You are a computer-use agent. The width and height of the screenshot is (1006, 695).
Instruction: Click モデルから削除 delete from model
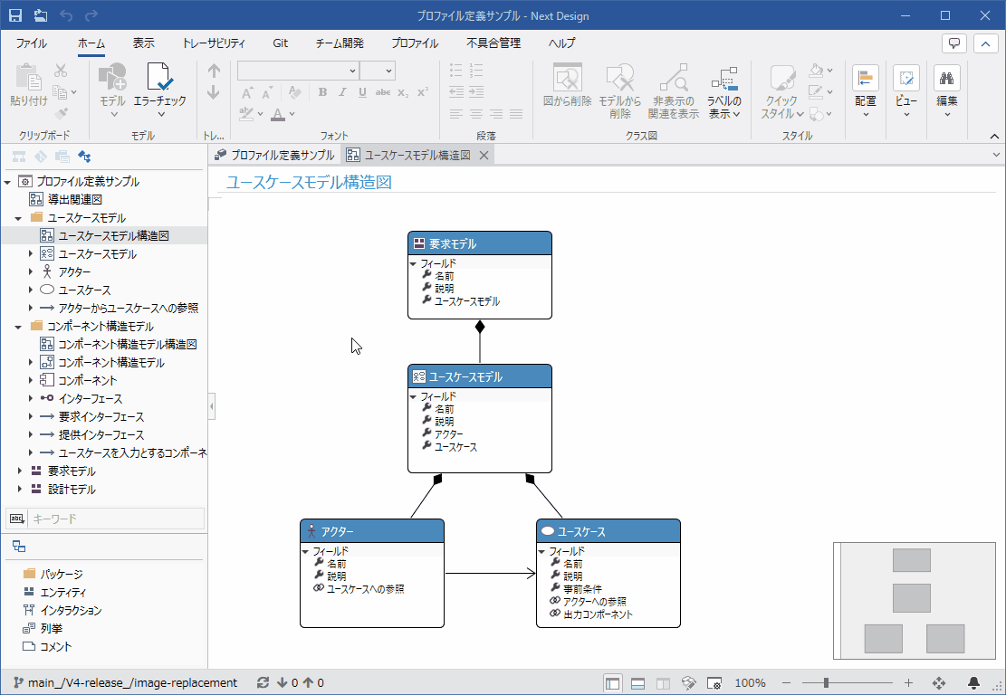[619, 90]
